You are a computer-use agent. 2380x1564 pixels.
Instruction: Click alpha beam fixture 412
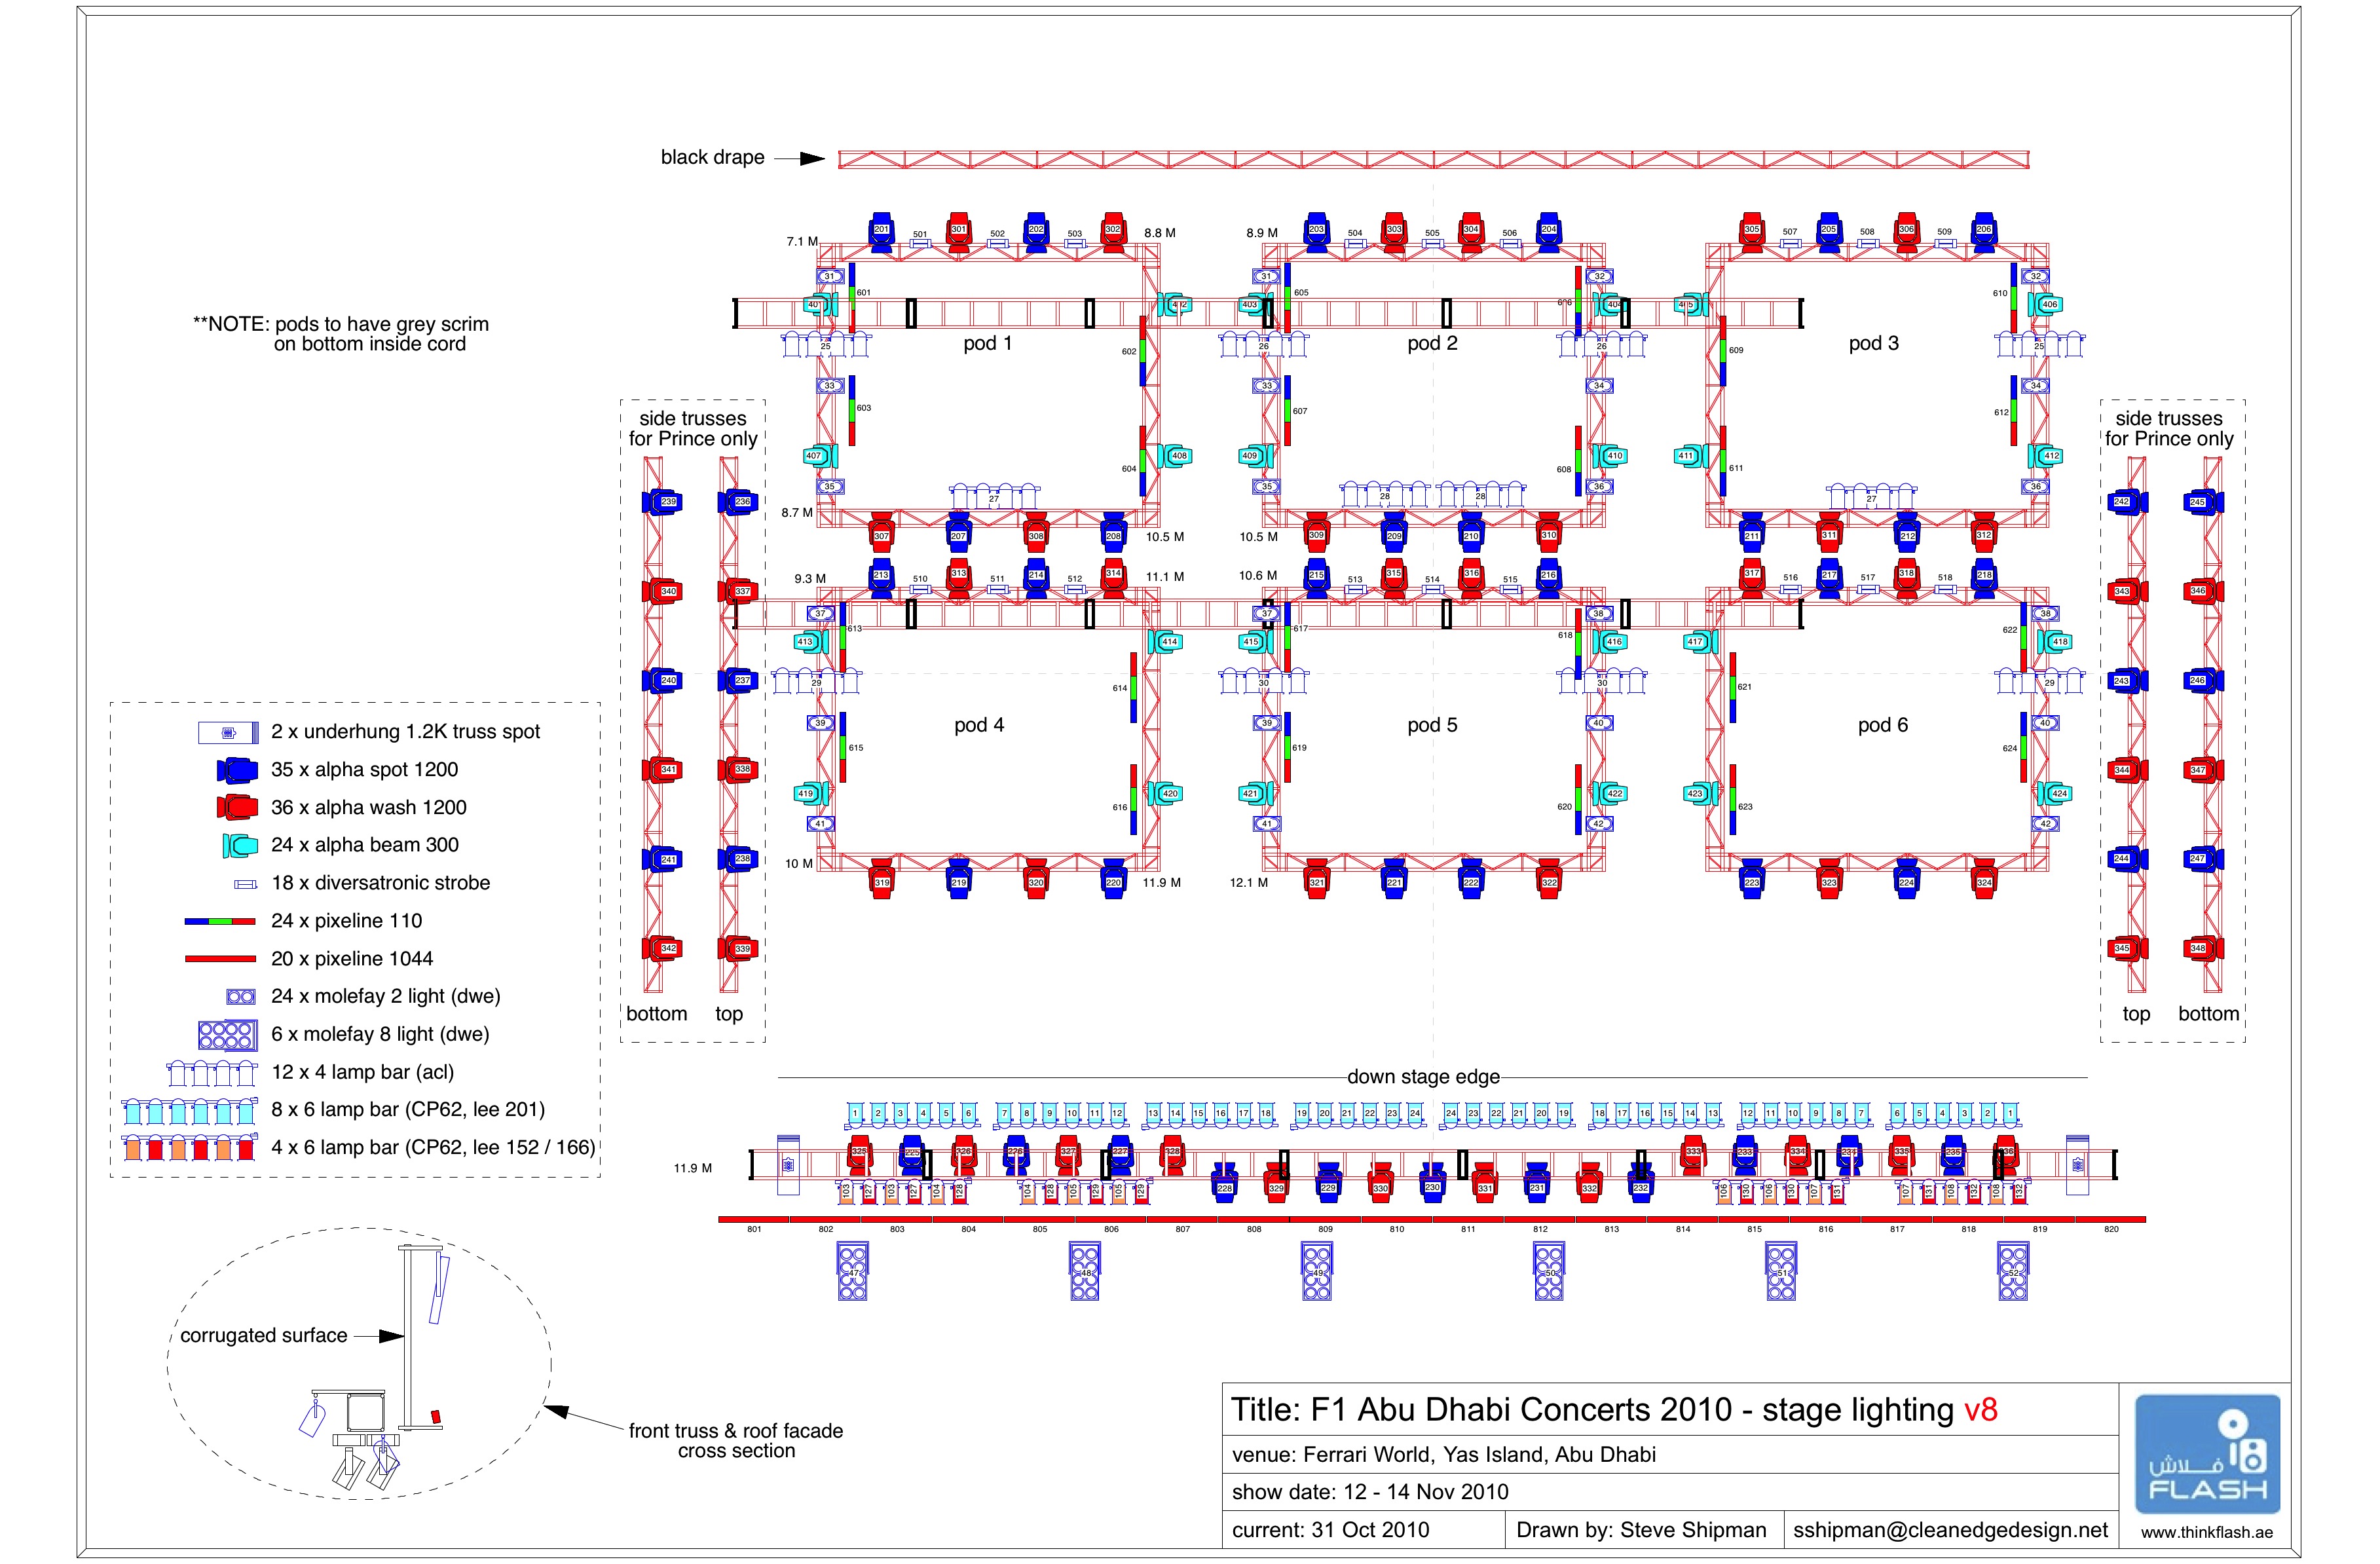[2045, 456]
